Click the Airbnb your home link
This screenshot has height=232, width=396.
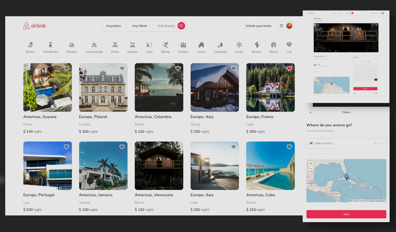coord(258,26)
